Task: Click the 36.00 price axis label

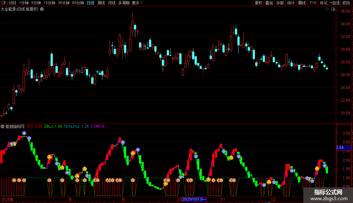Action: click(x=345, y=11)
